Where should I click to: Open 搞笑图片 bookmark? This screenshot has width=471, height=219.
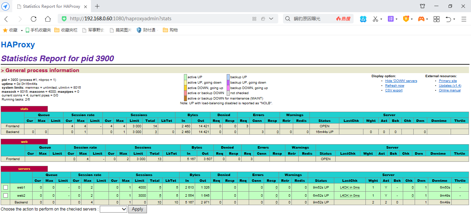[x=120, y=30]
